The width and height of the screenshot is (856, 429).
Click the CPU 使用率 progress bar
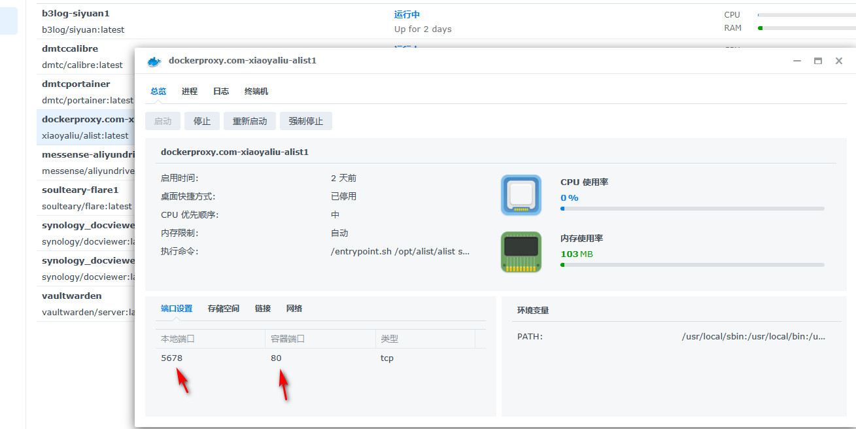[x=693, y=209]
